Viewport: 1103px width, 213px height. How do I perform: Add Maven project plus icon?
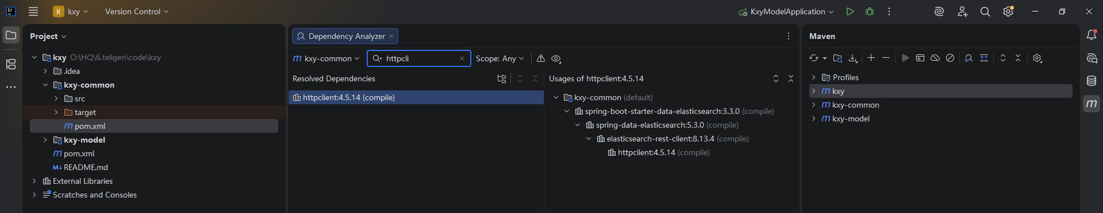[871, 58]
